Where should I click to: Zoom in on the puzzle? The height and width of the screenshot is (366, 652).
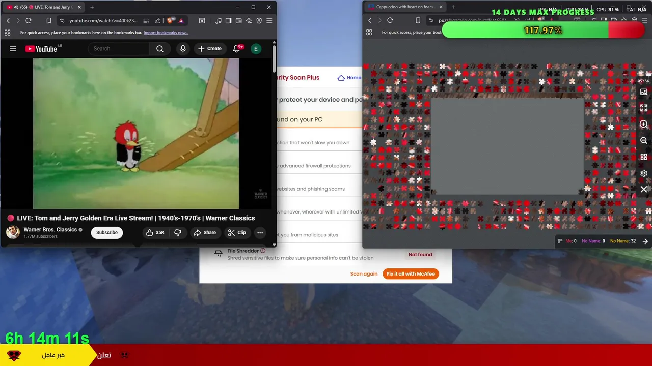tap(644, 125)
